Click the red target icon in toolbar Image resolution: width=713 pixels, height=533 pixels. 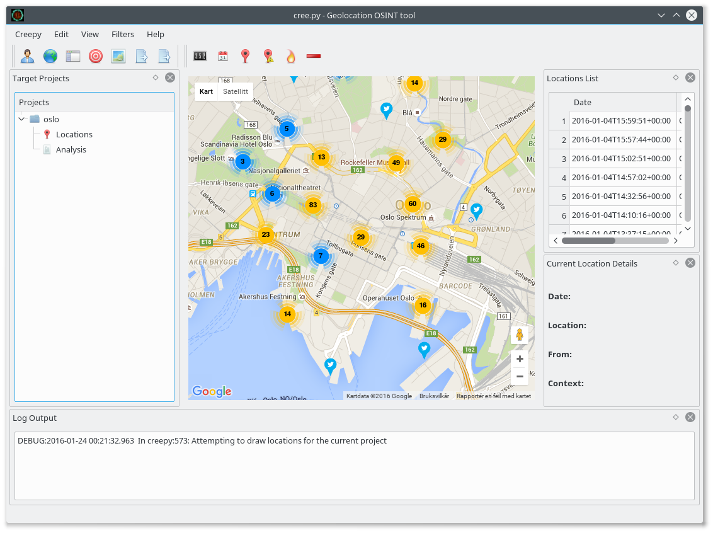95,56
